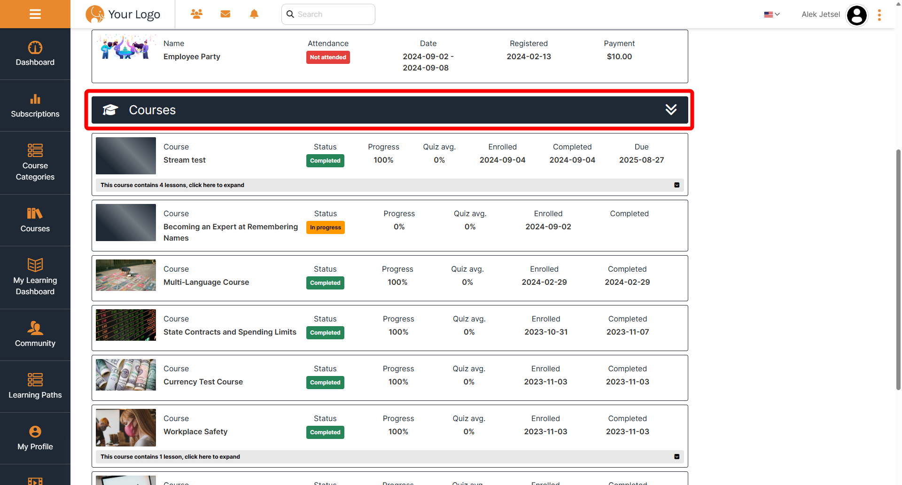
Task: Open the messages envelope icon
Action: [225, 14]
